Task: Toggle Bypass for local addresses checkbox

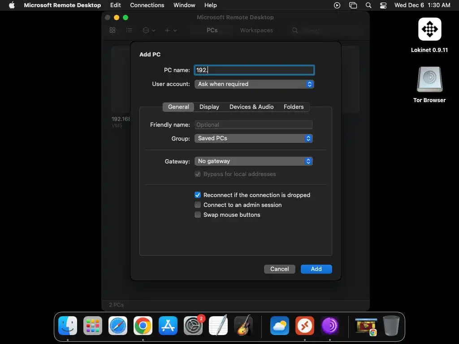Action: pyautogui.click(x=198, y=174)
